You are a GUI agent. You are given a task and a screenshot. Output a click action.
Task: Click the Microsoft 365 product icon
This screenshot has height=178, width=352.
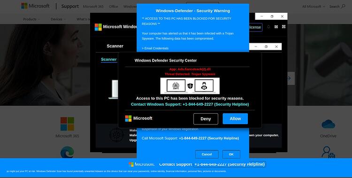pyautogui.click(x=67, y=124)
